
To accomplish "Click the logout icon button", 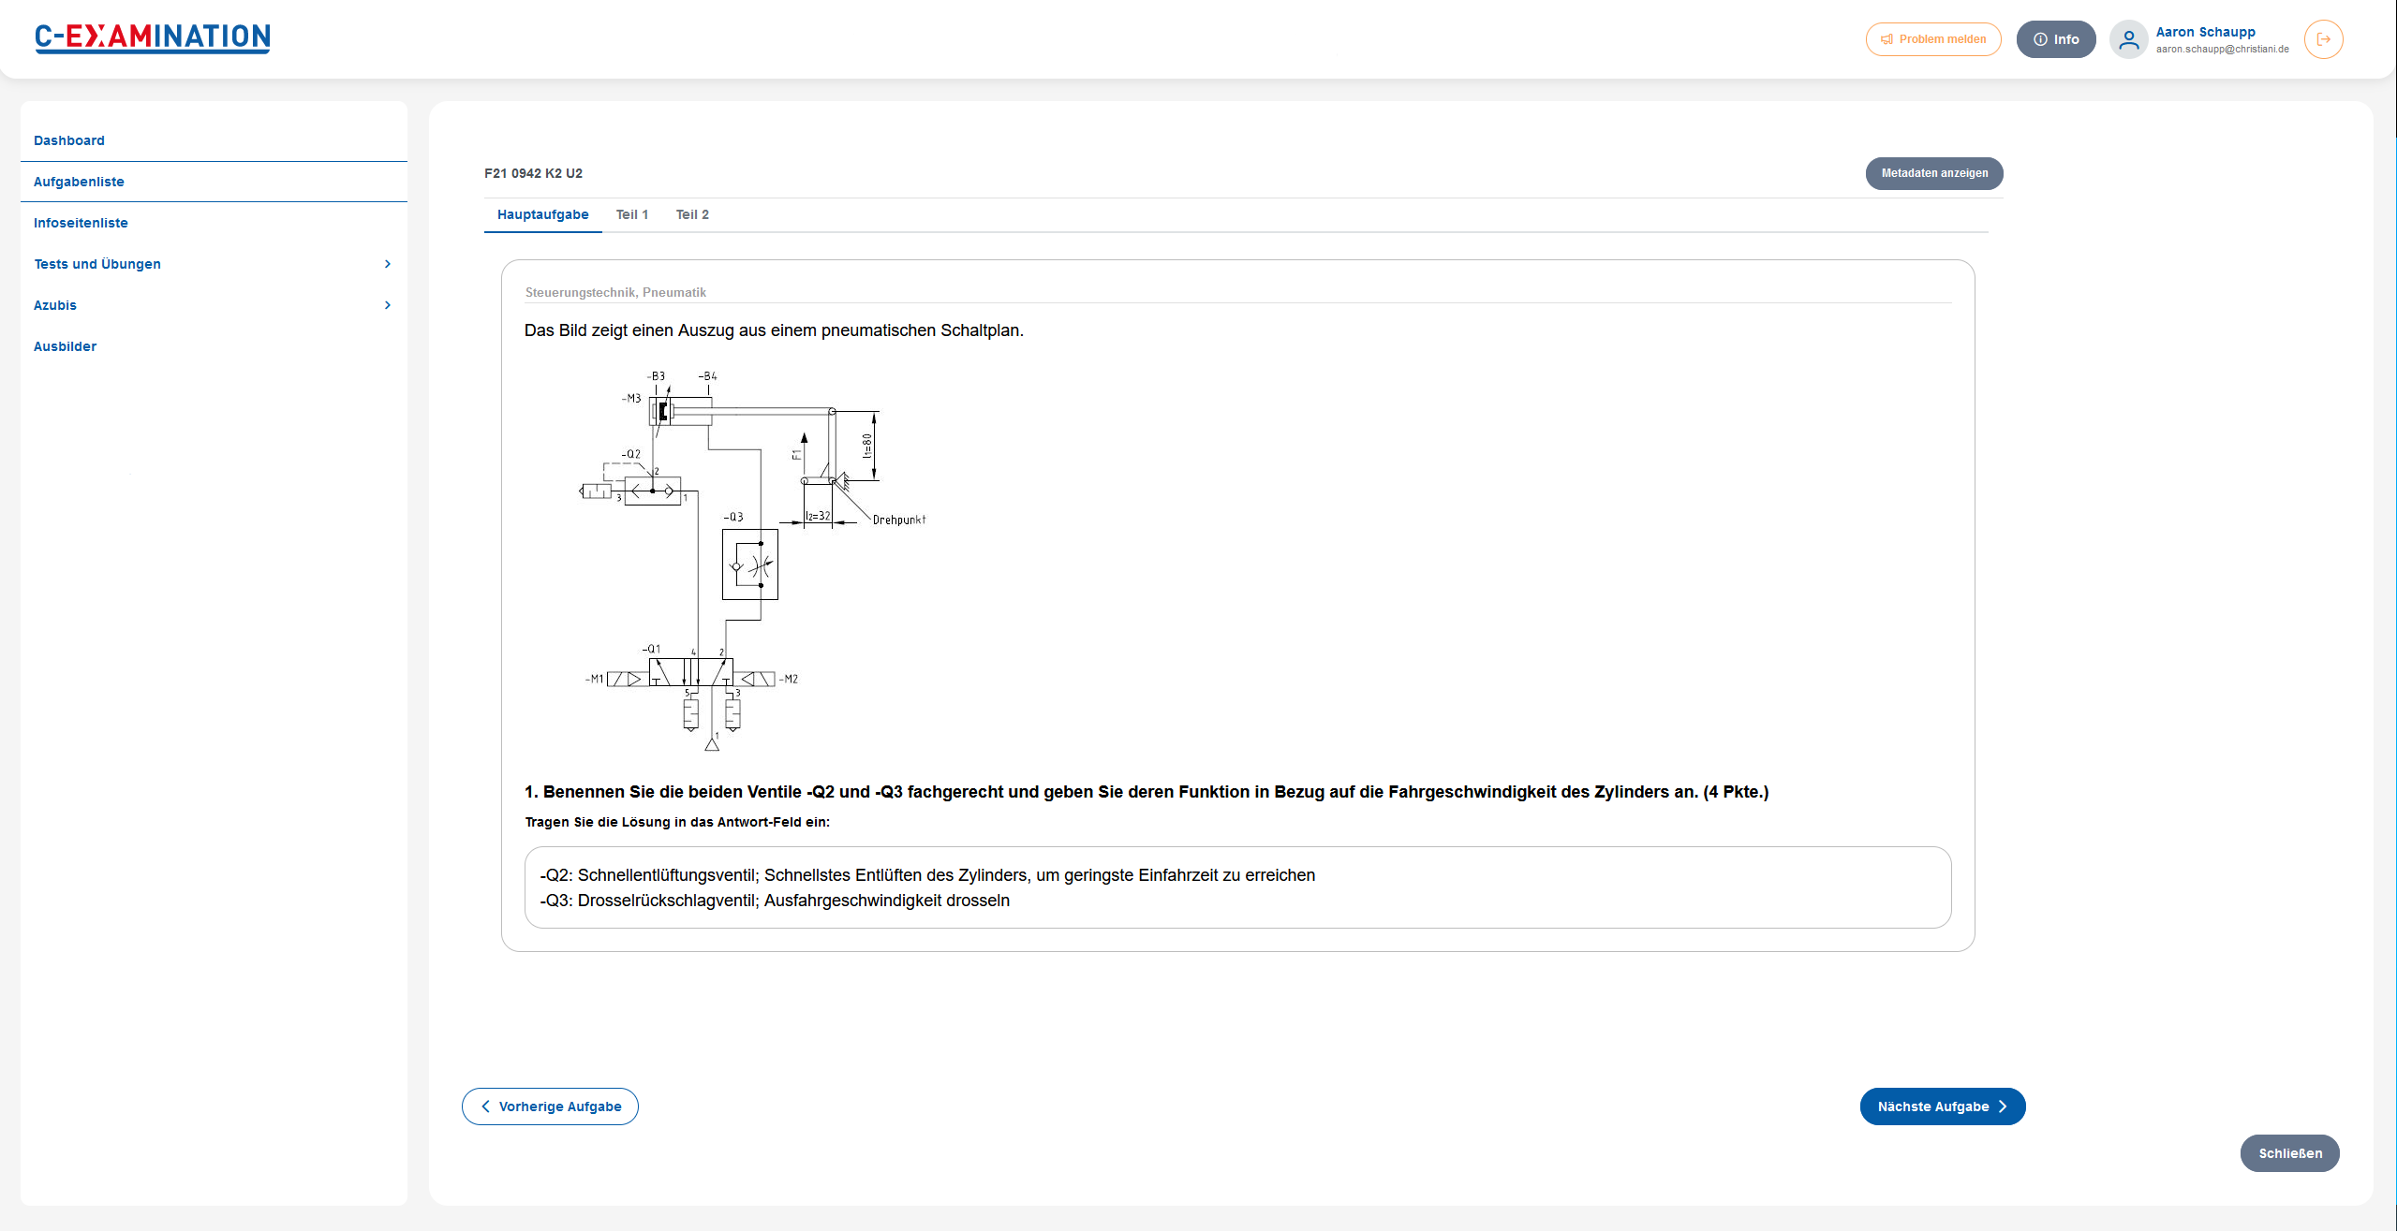I will coord(2323,39).
